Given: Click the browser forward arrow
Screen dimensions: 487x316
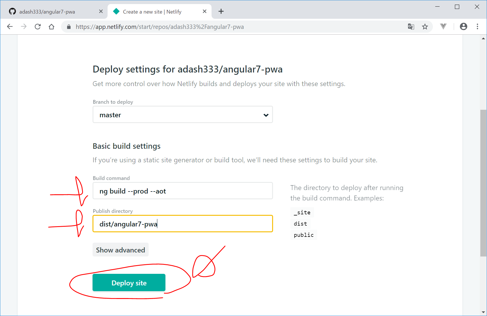Looking at the screenshot, I should (24, 27).
